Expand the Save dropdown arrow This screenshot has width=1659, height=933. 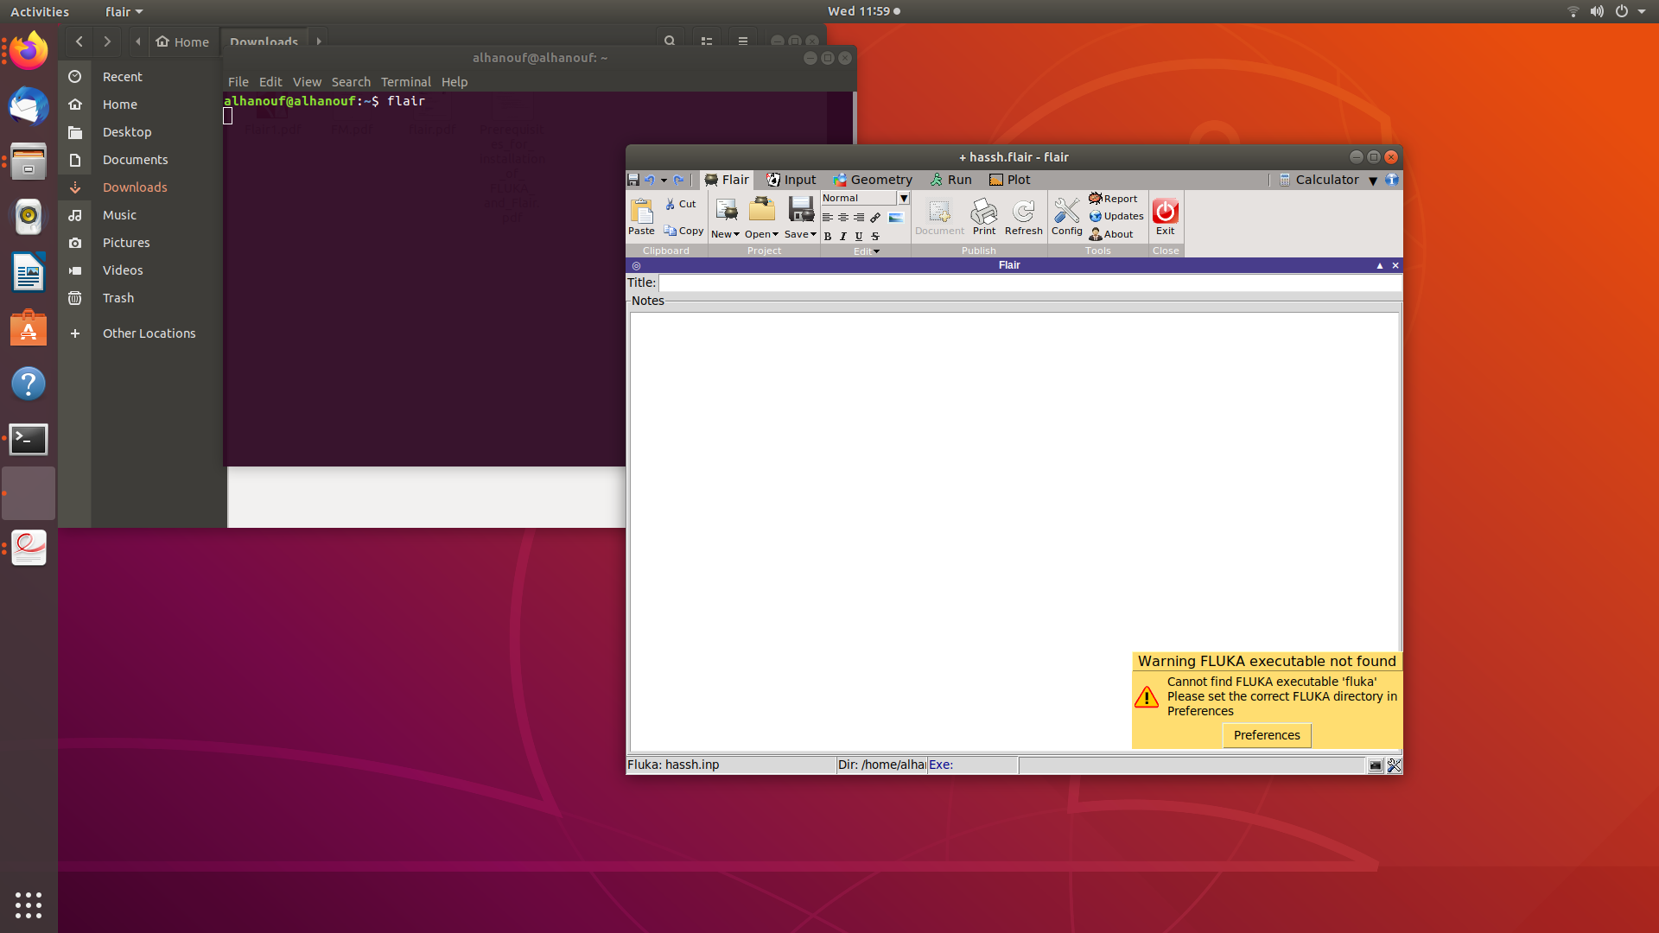[813, 235]
